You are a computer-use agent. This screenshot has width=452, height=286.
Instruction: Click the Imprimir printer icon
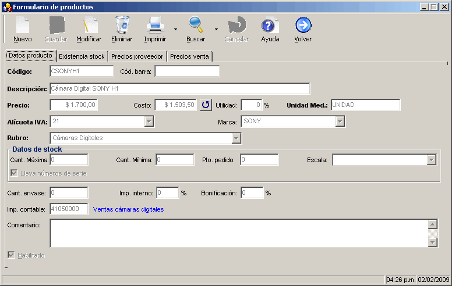pos(156,26)
